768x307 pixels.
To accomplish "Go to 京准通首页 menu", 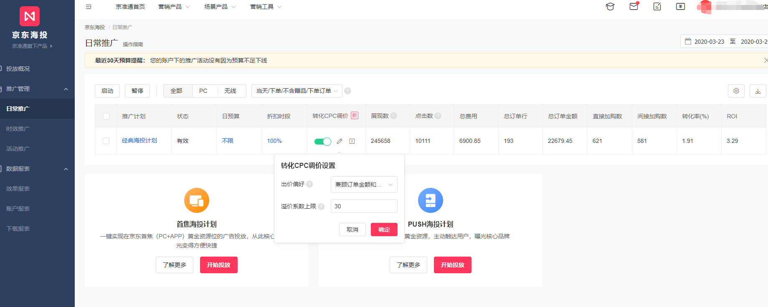I will [x=130, y=7].
